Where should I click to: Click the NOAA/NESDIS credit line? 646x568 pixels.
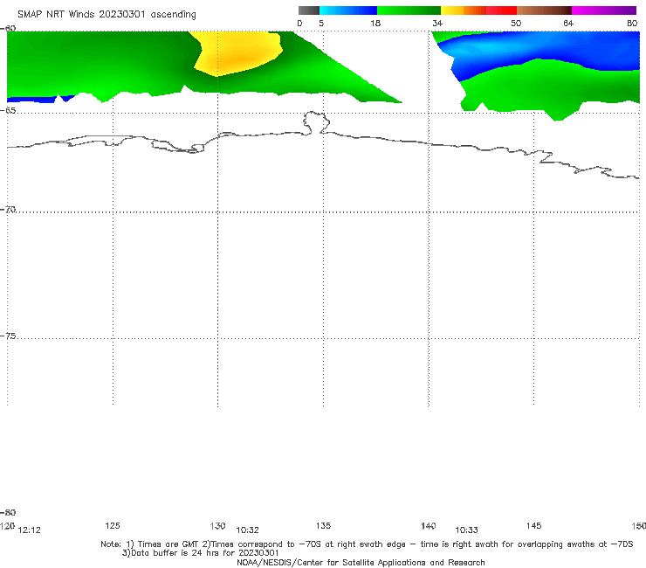pos(361,563)
